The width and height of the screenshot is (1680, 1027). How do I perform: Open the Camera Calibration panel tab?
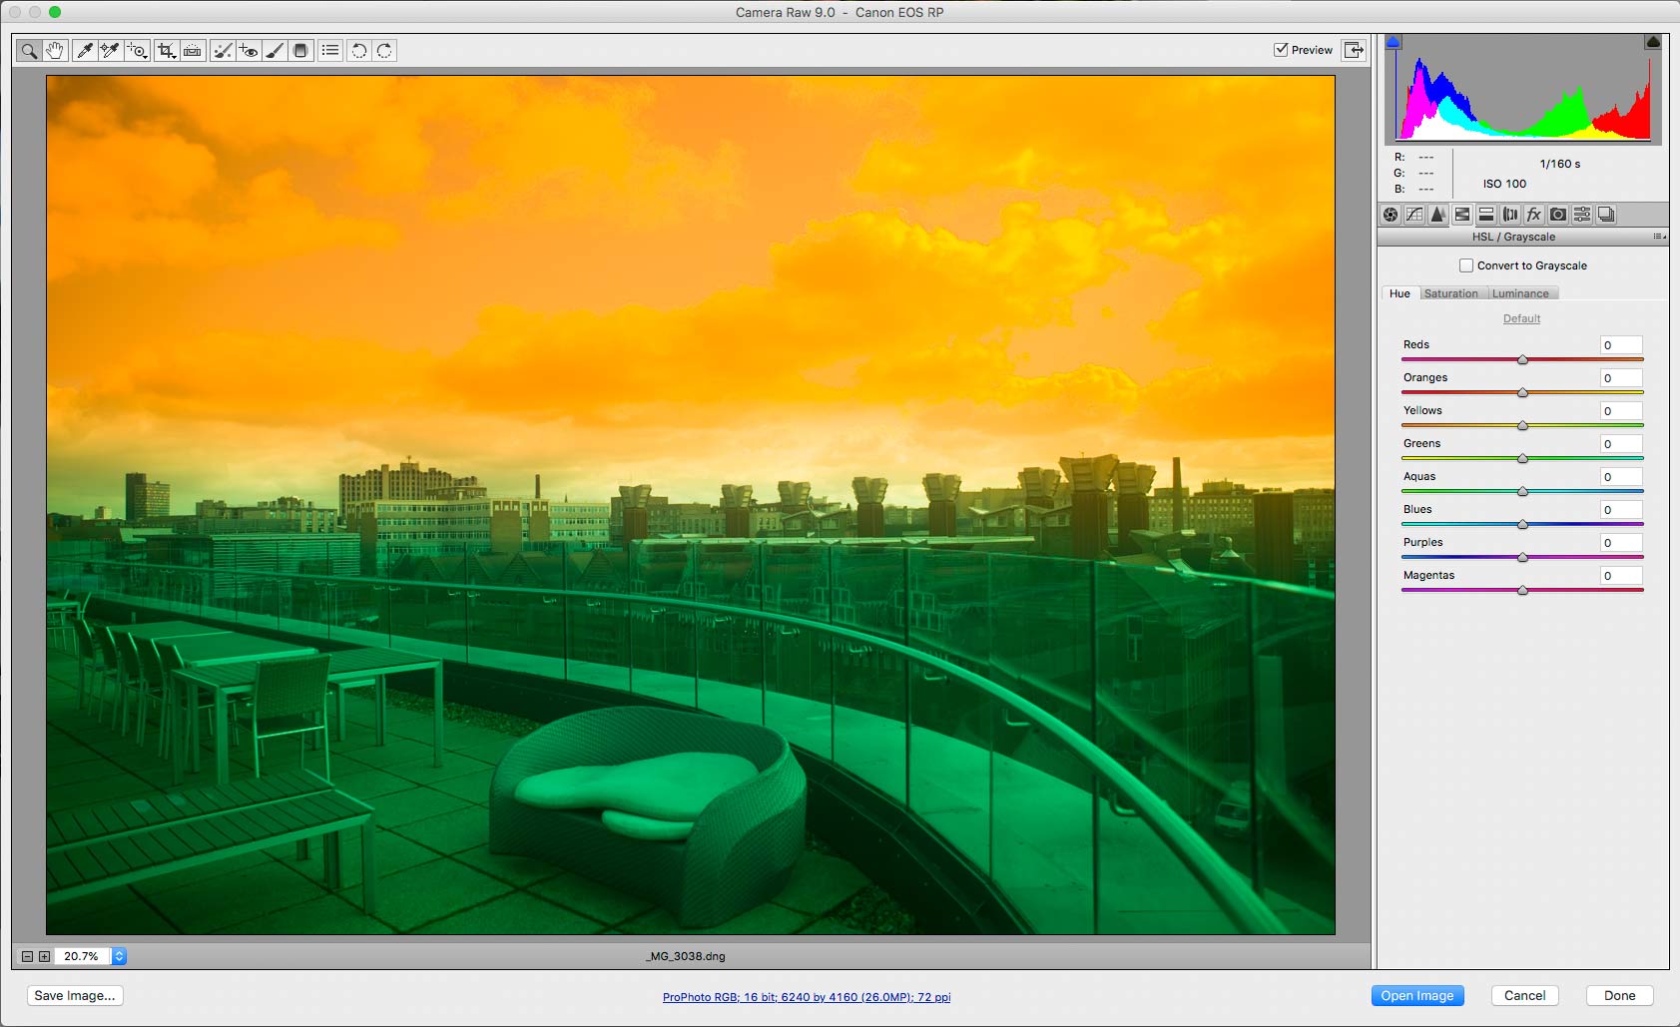[1558, 215]
